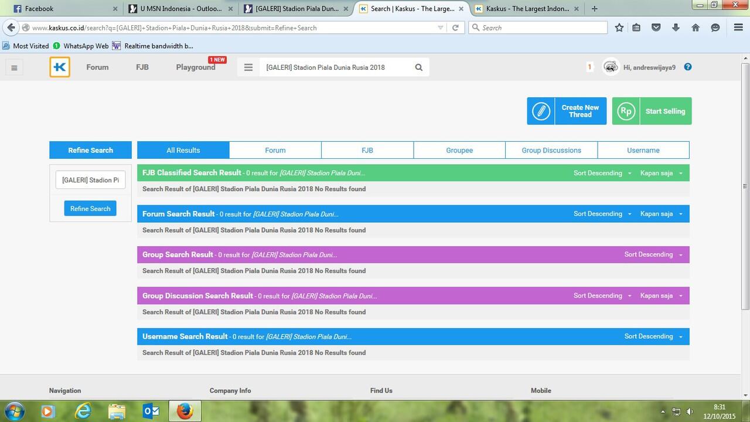
Task: Click the refine search text field
Action: pyautogui.click(x=90, y=180)
